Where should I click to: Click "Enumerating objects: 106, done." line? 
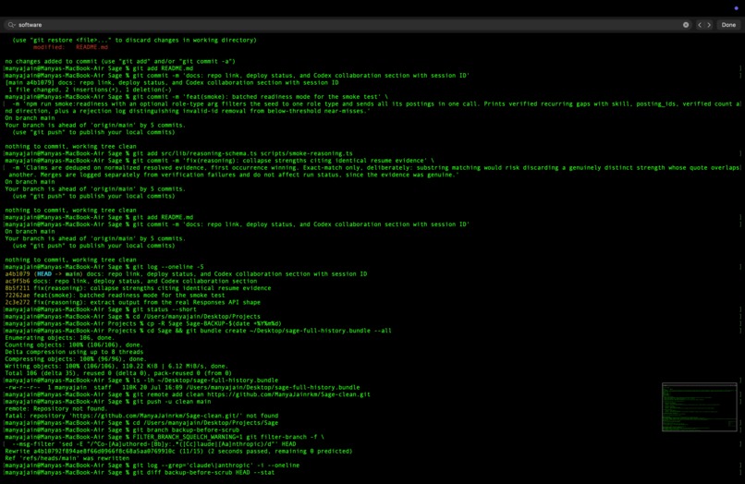click(59, 338)
